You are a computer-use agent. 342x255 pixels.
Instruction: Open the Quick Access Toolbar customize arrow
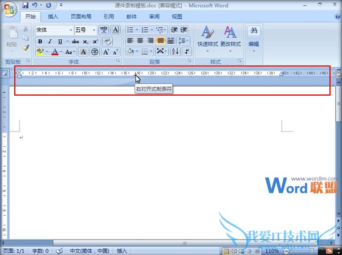[x=61, y=5]
